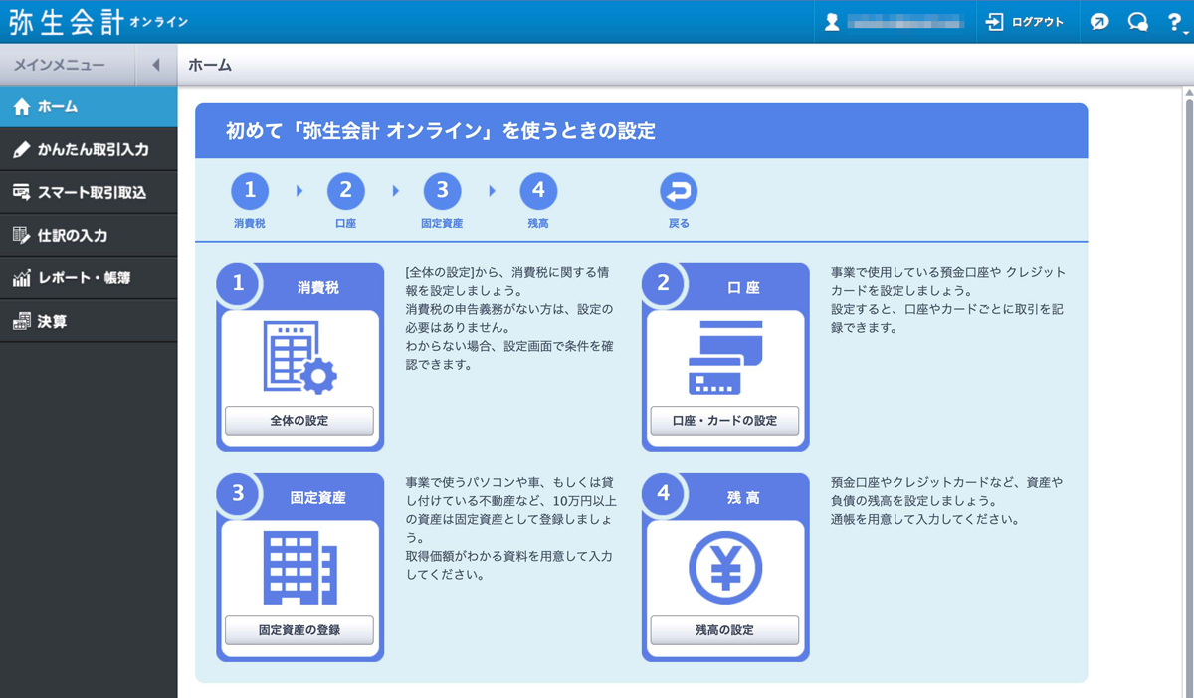Collapse the メインメニュー sidebar arrow
The height and width of the screenshot is (698, 1194).
(156, 65)
